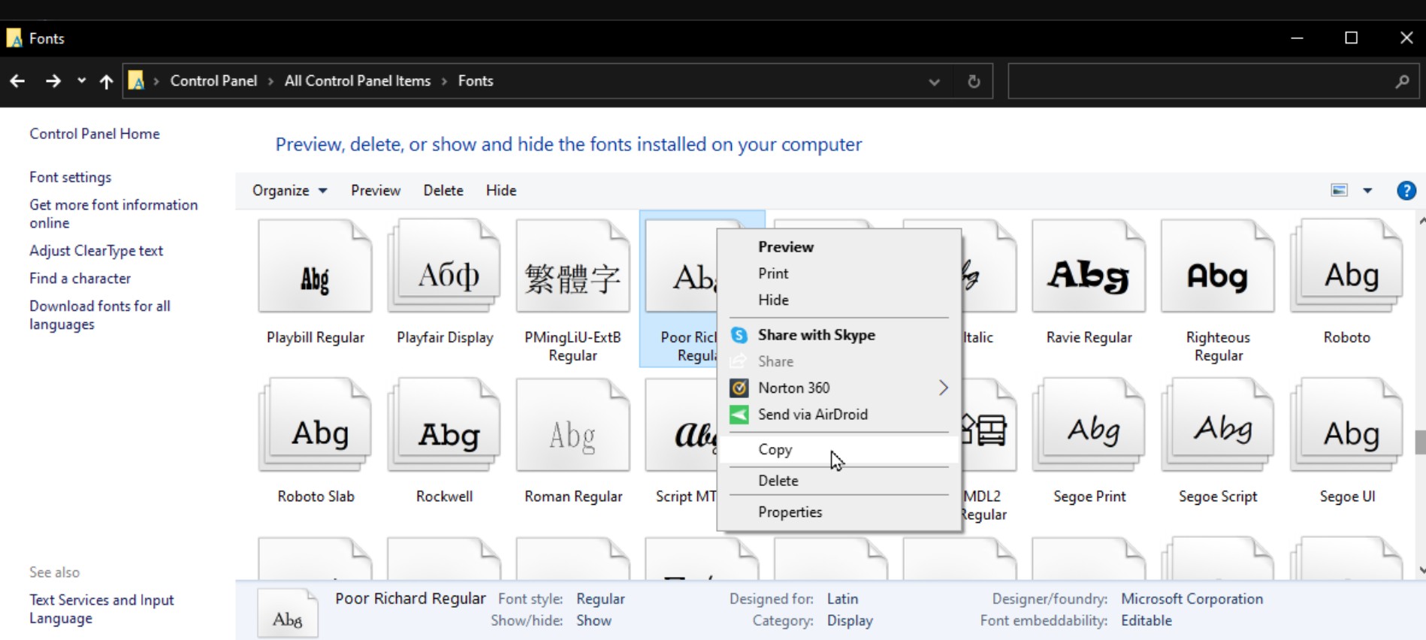
Task: Click the Norton 360 icon
Action: click(739, 388)
